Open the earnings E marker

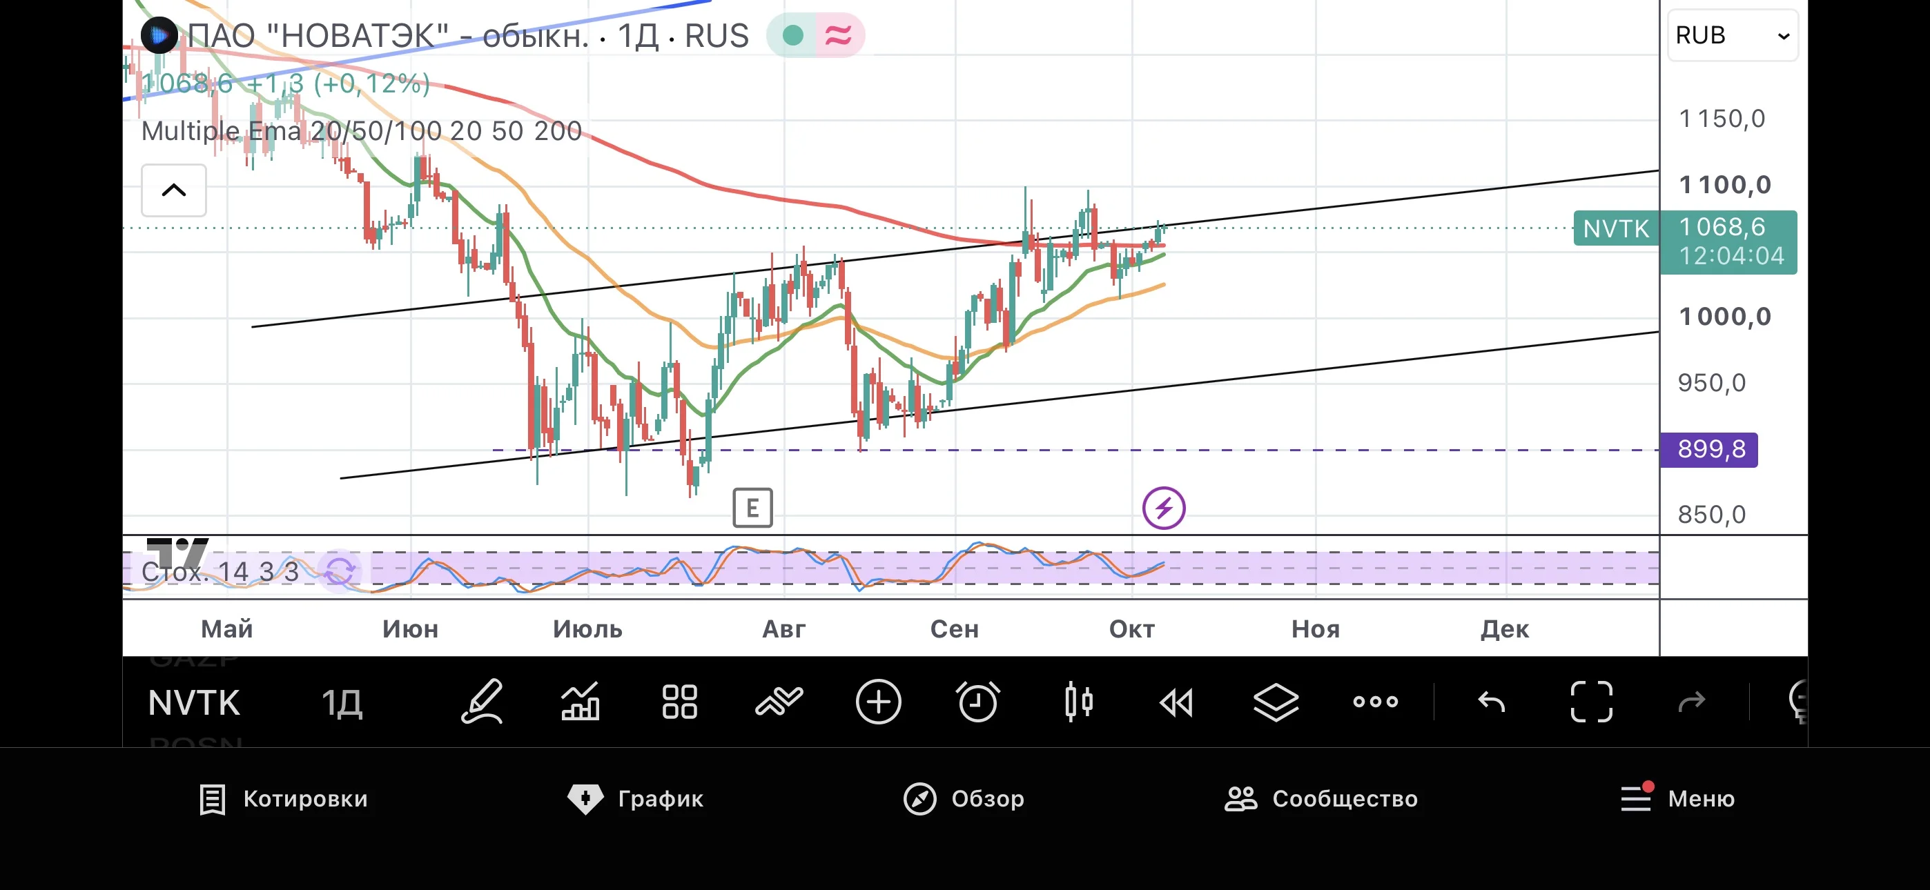(x=752, y=508)
